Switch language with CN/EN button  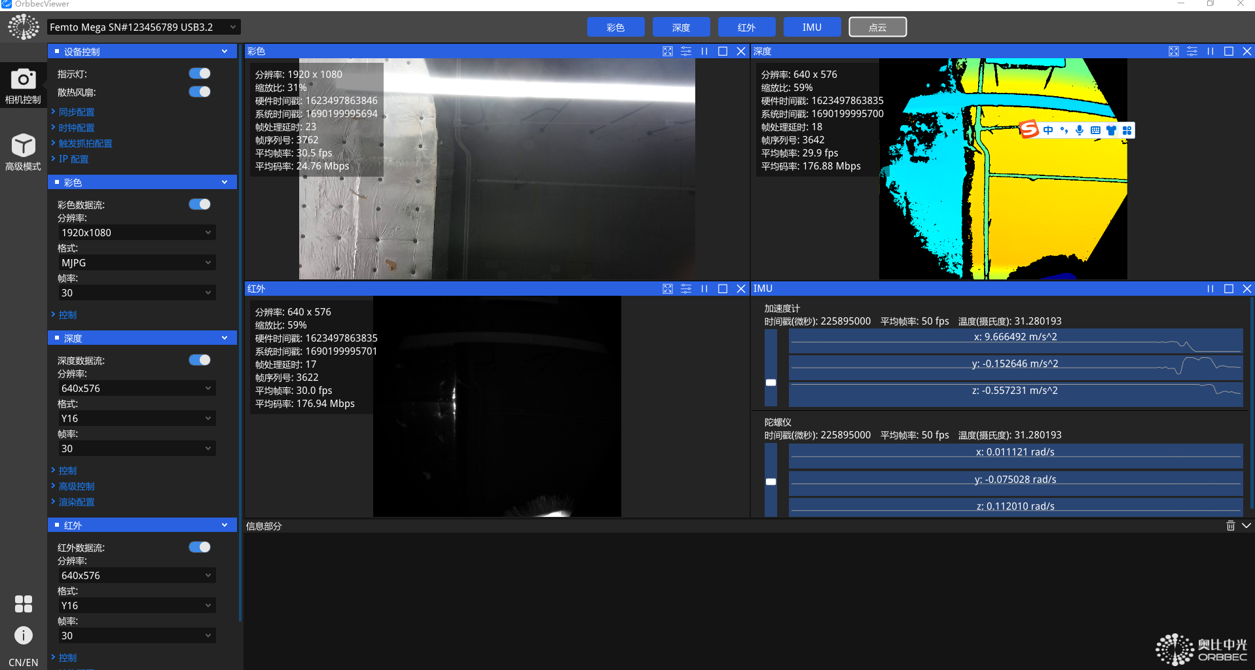pos(23,662)
